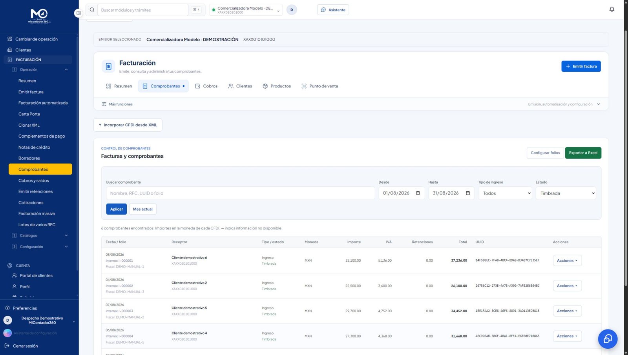The width and height of the screenshot is (628, 355).
Task: Open Notas de crédito in sidebar
Action: [34, 147]
